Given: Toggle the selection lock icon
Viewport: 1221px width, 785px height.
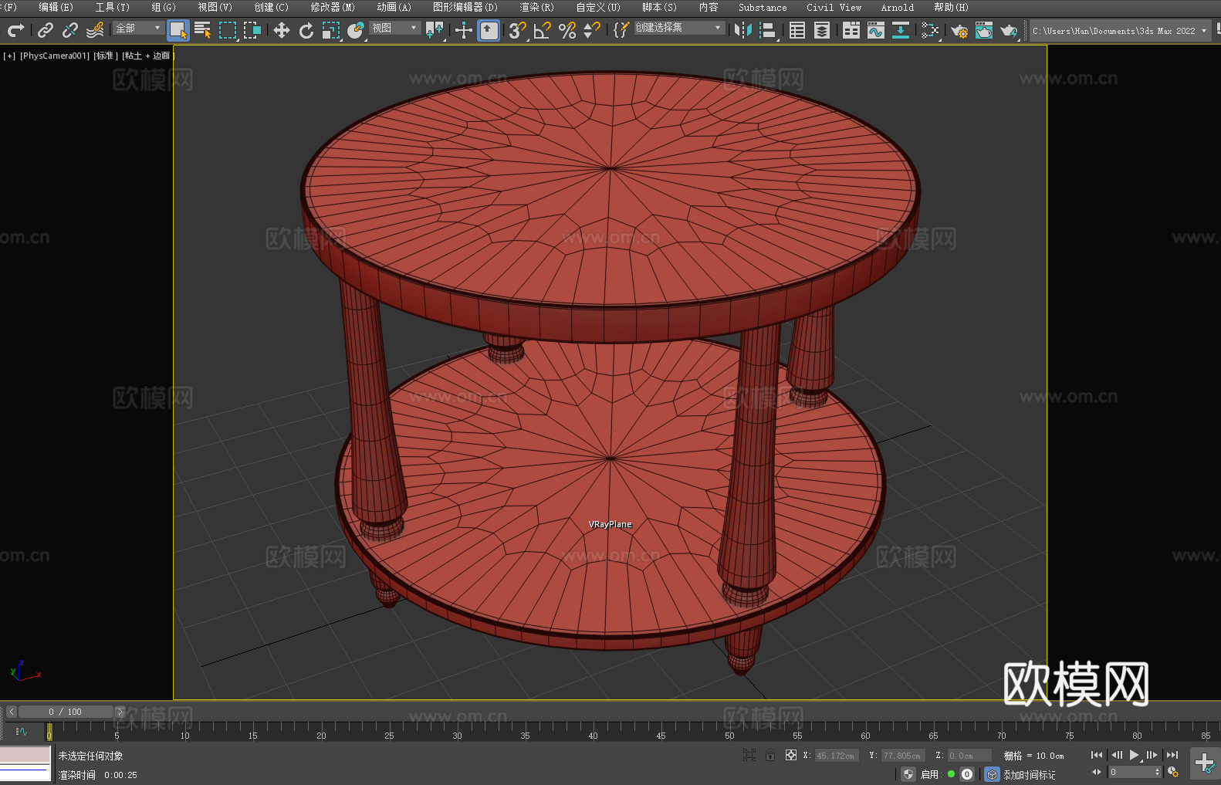Looking at the screenshot, I should tap(770, 755).
